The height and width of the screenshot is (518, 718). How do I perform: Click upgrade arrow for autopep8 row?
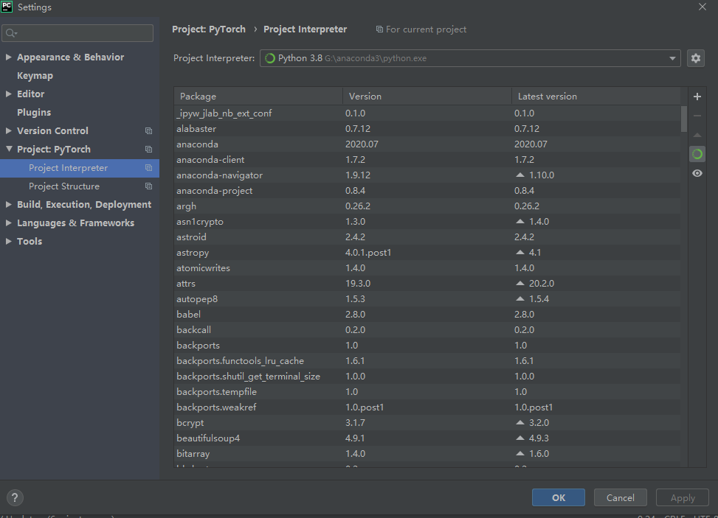point(519,299)
